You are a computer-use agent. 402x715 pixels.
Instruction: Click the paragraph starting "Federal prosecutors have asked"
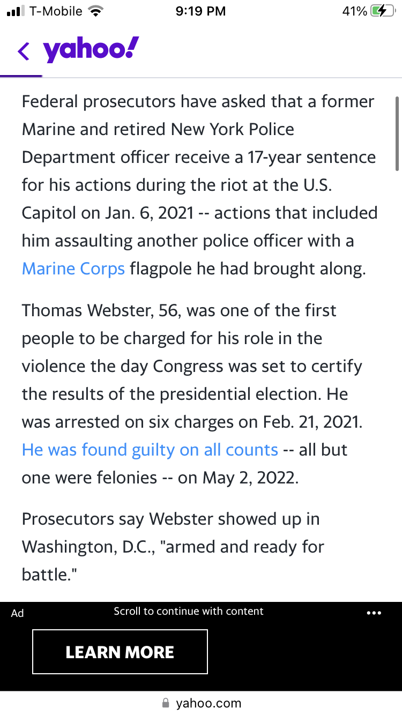click(x=199, y=185)
